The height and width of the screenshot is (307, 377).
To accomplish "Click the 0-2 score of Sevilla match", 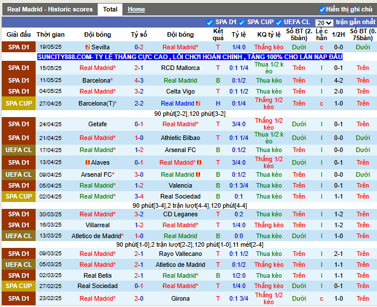I will click(x=139, y=47).
